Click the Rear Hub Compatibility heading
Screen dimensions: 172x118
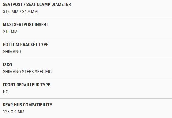(x=28, y=105)
